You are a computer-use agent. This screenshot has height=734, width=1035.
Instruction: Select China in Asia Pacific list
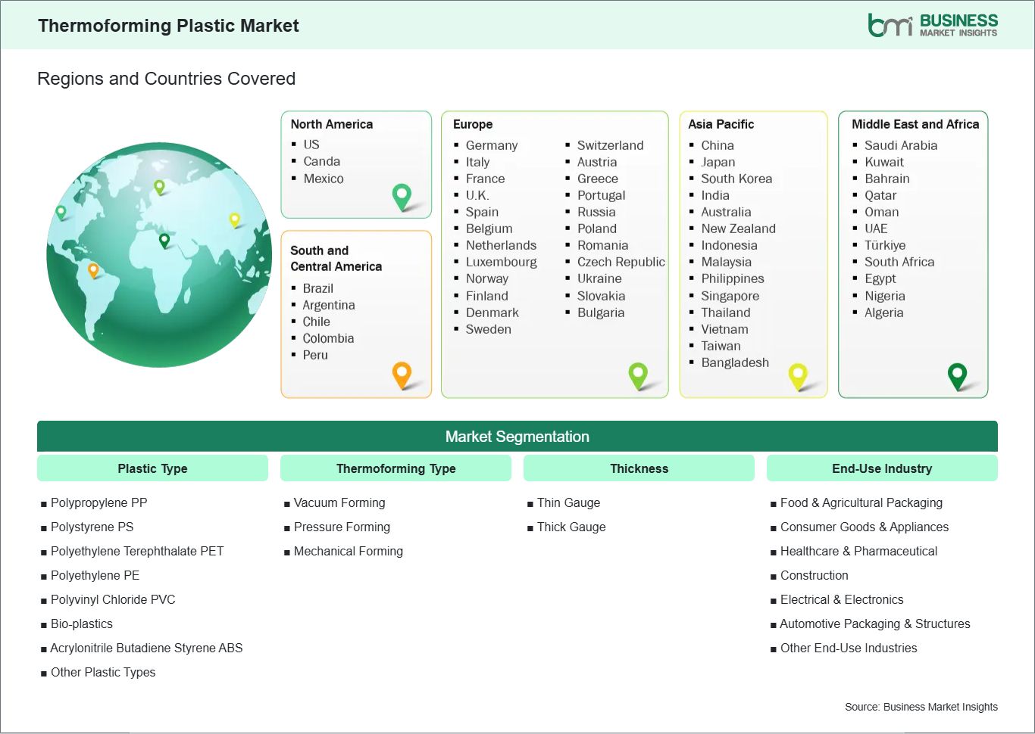pos(718,145)
